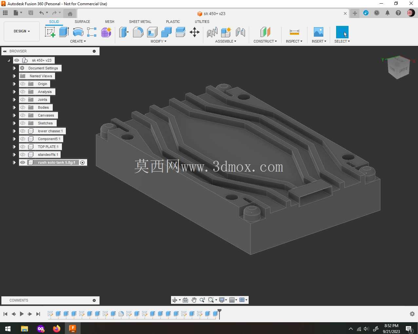This screenshot has width=418, height=334.
Task: Click the ViewCube orientation widget
Action: point(399,67)
